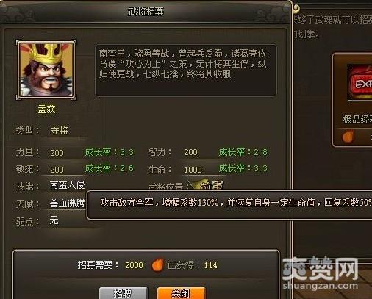
Task: Click the 敏捷 growth rate 2.6
Action: coord(110,168)
